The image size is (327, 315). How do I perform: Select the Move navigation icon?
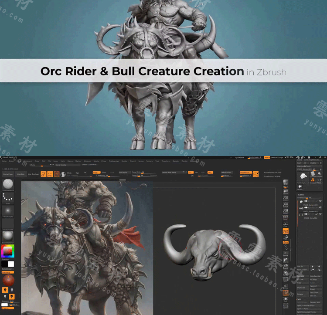point(286,260)
